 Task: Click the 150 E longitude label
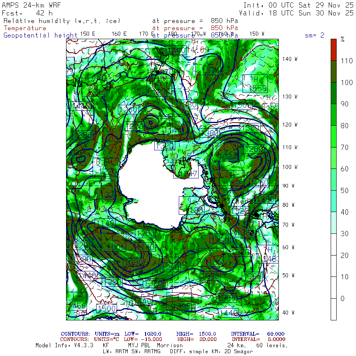pyautogui.click(x=87, y=34)
